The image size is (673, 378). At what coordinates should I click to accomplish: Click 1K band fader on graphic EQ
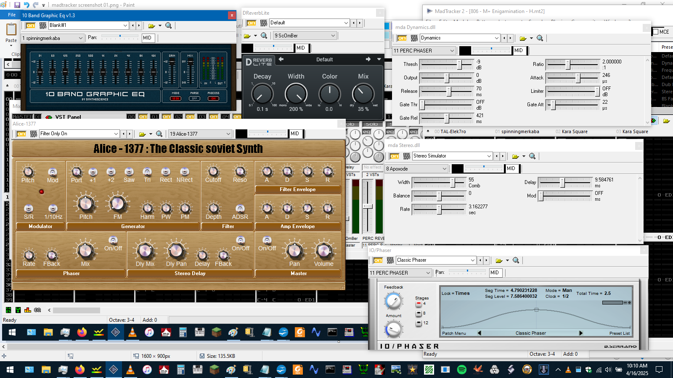[103, 72]
